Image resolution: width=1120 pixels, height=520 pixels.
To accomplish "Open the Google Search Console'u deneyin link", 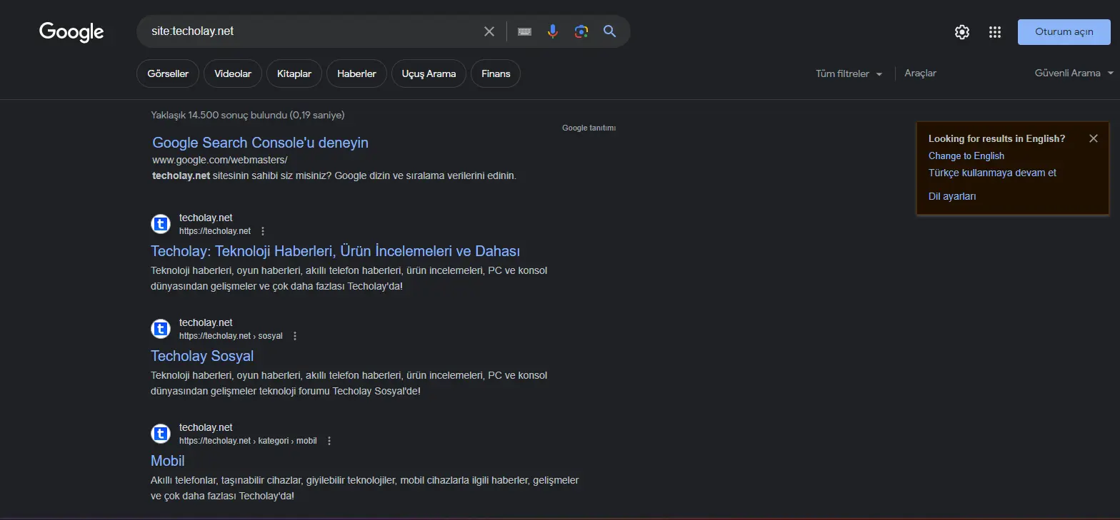I will tap(261, 143).
